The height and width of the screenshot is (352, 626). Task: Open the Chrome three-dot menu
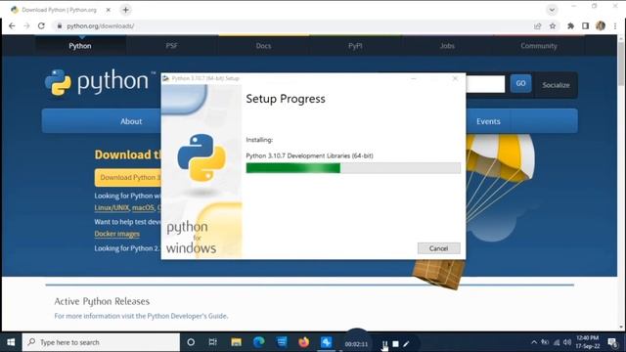click(615, 26)
